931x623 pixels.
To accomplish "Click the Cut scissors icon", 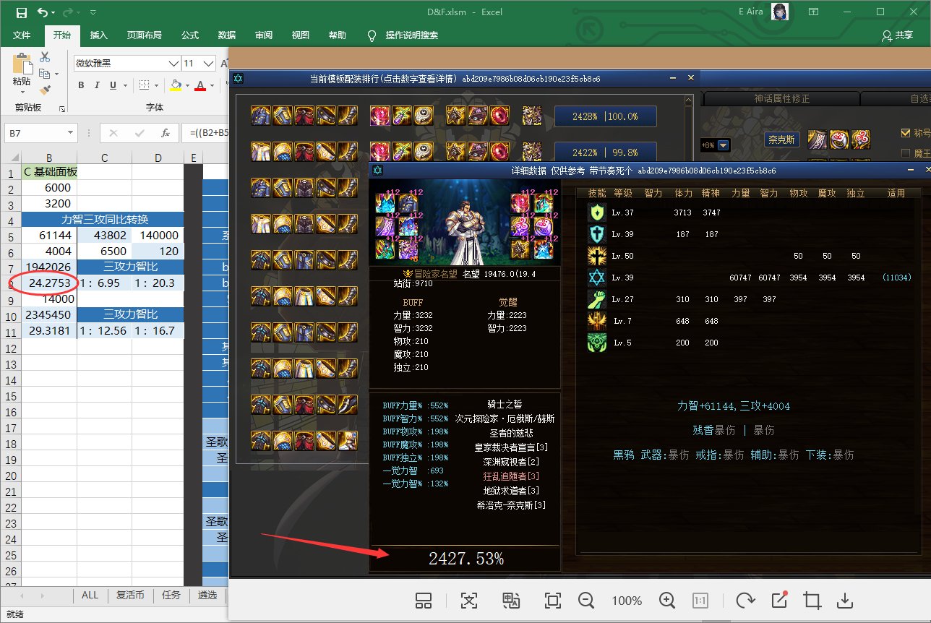I will (x=45, y=57).
